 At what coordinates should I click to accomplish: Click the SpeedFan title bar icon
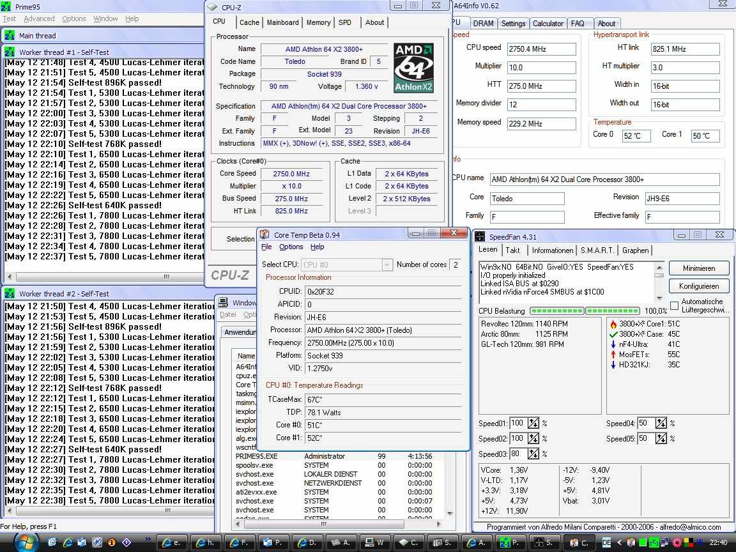click(480, 236)
